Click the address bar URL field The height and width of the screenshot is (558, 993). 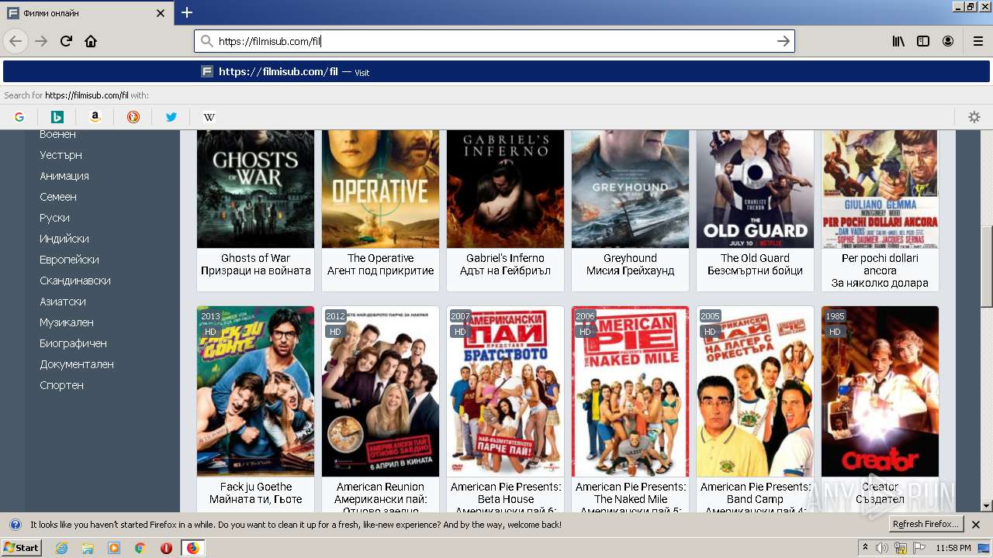point(494,41)
